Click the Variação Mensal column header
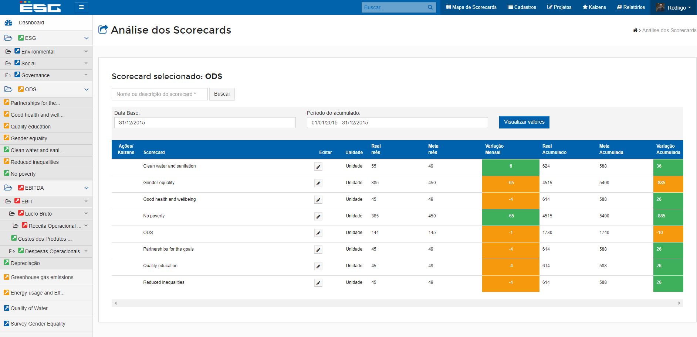 coord(494,149)
